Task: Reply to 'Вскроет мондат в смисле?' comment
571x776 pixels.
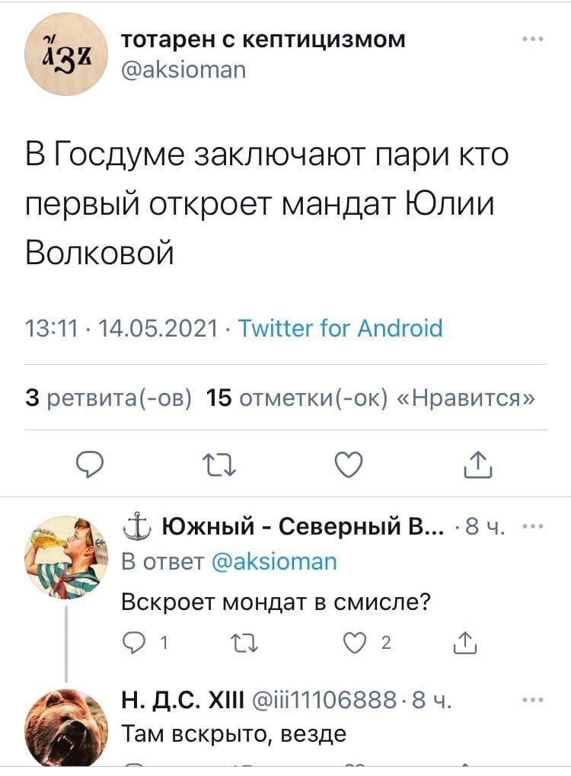Action: (x=132, y=643)
